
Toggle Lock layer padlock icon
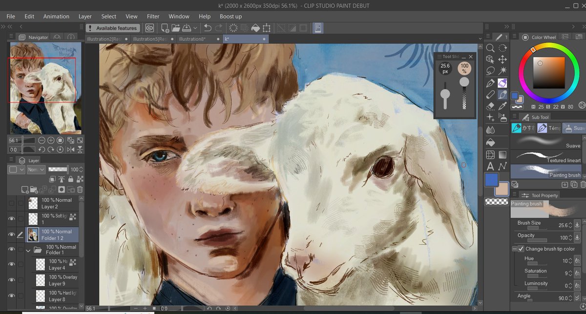pos(71,179)
